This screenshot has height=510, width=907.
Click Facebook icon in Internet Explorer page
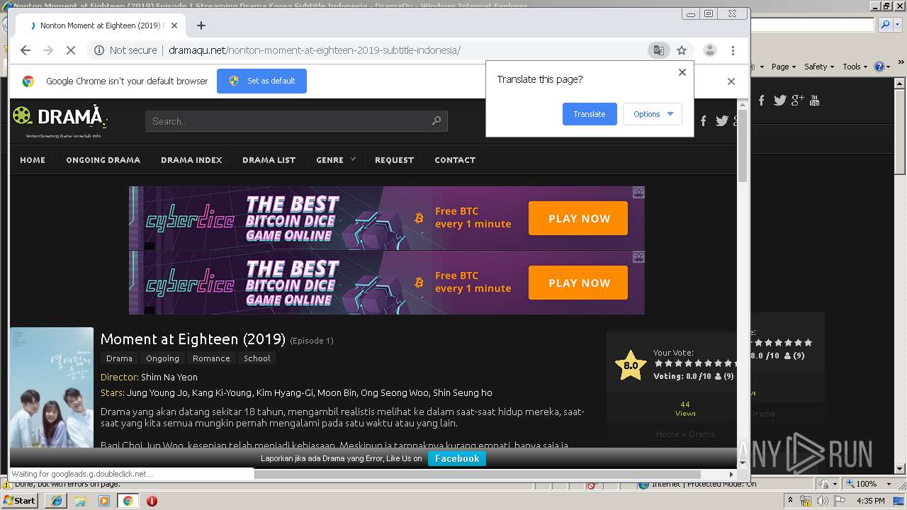click(762, 101)
